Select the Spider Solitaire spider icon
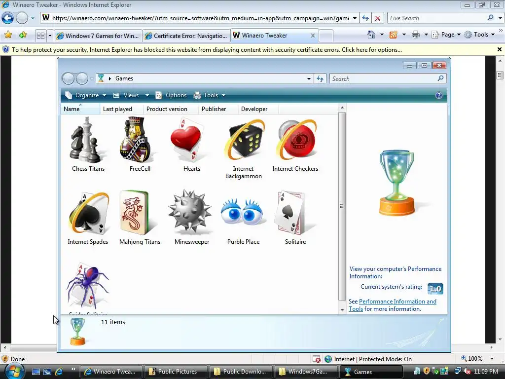The image size is (505, 379). [88, 286]
